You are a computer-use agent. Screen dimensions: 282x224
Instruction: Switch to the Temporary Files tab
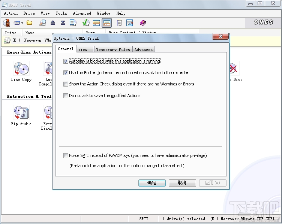pyautogui.click(x=113, y=49)
